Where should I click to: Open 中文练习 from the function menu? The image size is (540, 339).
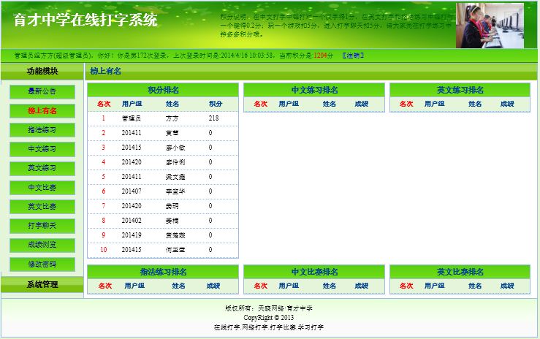click(42, 149)
